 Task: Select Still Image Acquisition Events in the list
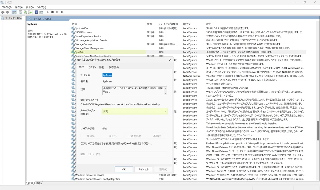91,40
